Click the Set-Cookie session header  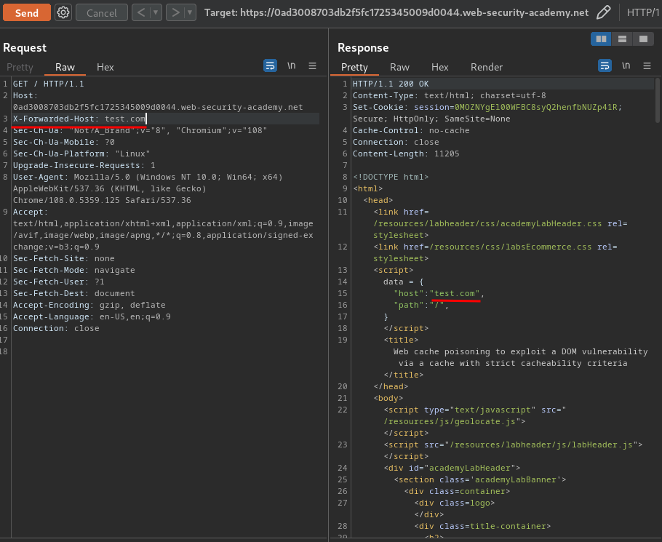487,113
